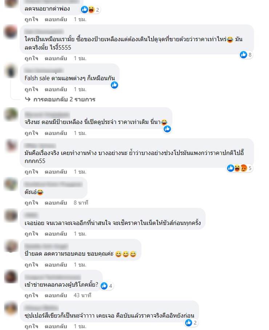Click the like reaction showing 8 likes
This screenshot has width=269, height=330.
[x=246, y=55]
